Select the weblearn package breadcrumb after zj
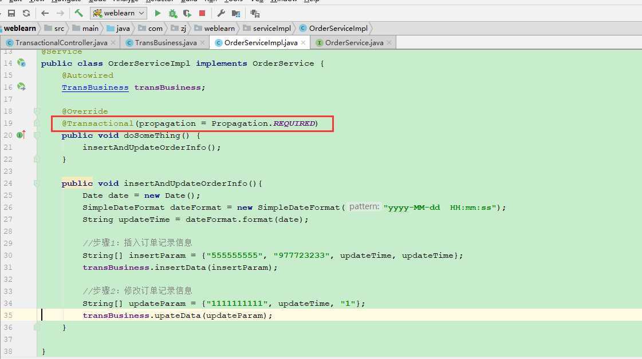 pyautogui.click(x=215, y=28)
